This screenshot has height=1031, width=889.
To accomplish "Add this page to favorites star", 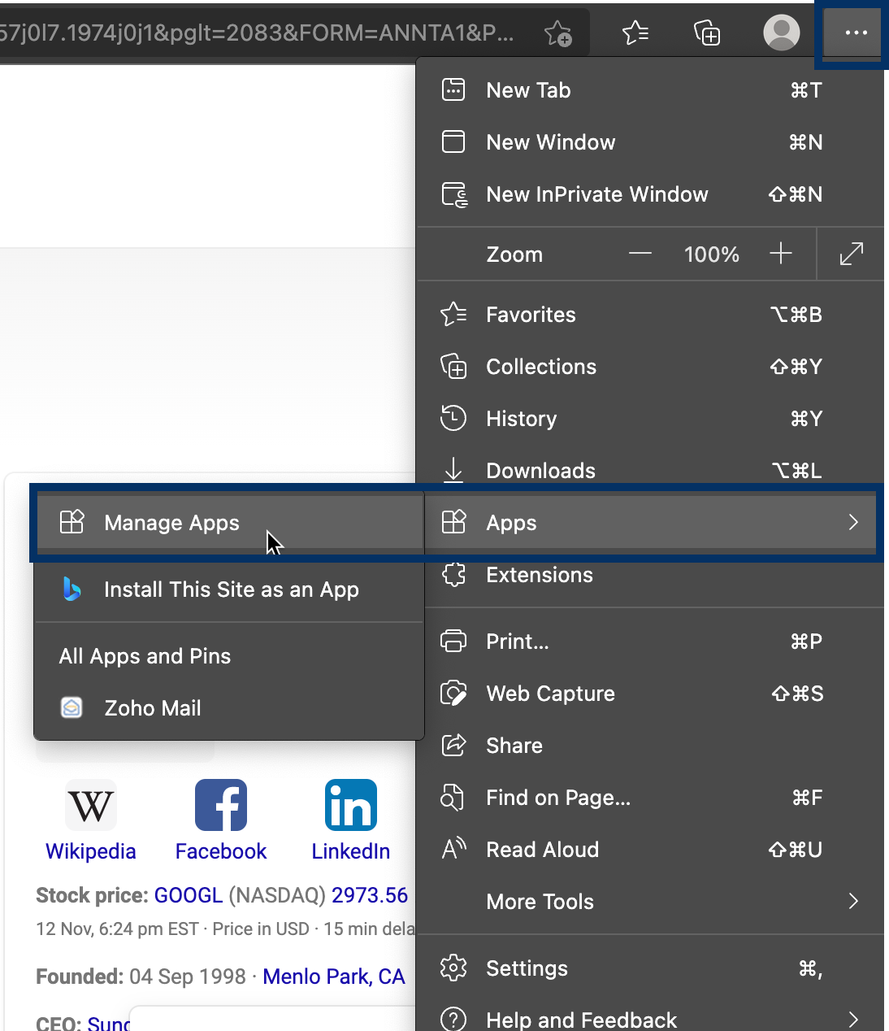I will (x=558, y=33).
